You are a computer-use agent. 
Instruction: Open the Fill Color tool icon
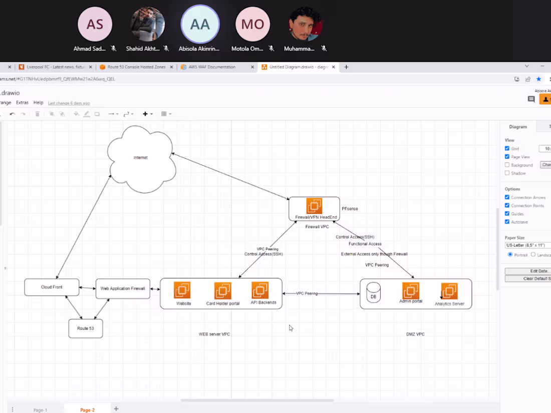point(76,114)
